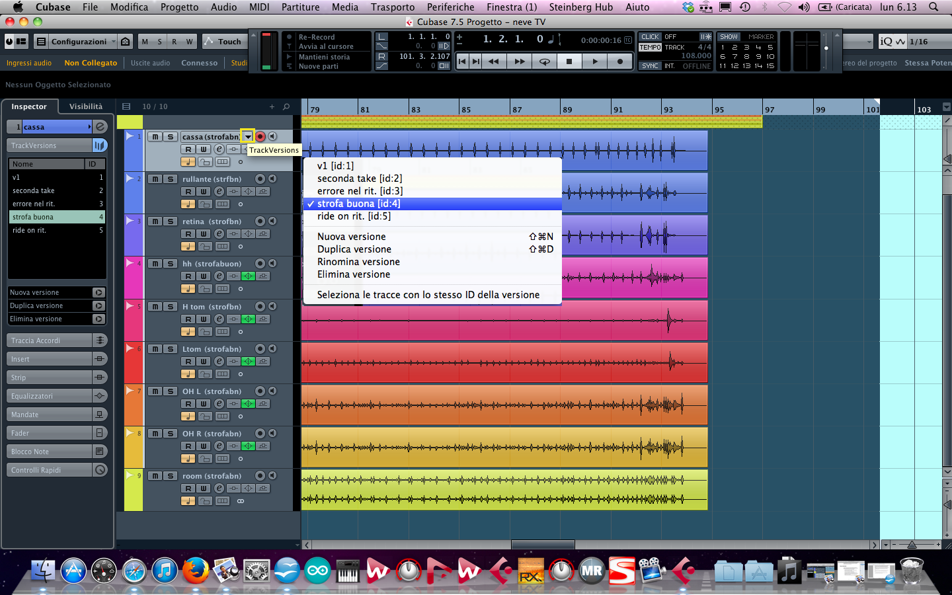The image size is (952, 595).
Task: Click the cassa audio event waveform
Action: coord(504,150)
